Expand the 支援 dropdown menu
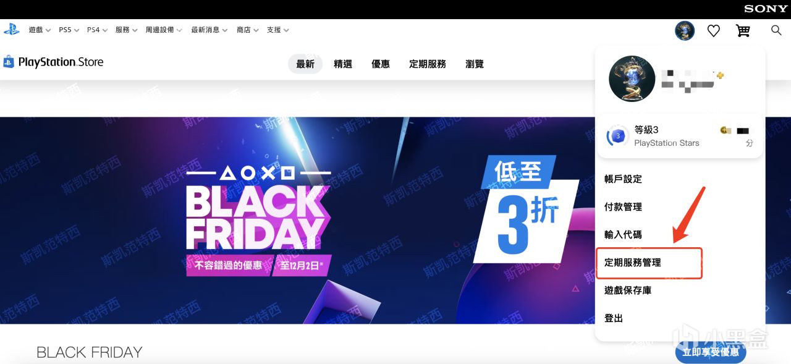This screenshot has height=364, width=791. click(277, 30)
